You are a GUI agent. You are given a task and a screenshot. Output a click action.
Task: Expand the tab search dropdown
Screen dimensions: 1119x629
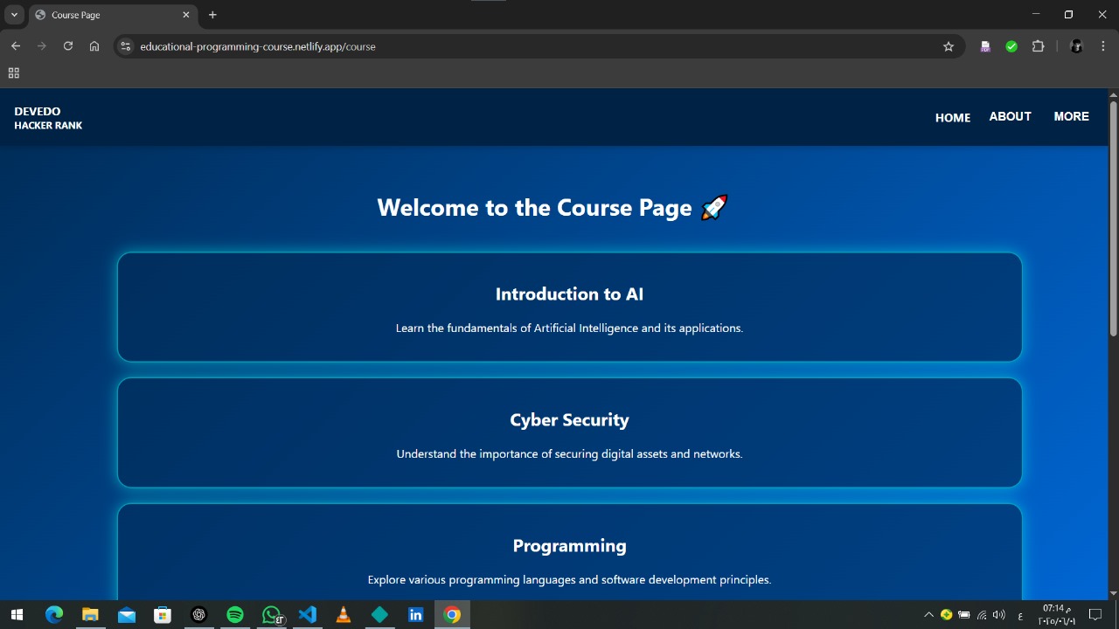(14, 15)
